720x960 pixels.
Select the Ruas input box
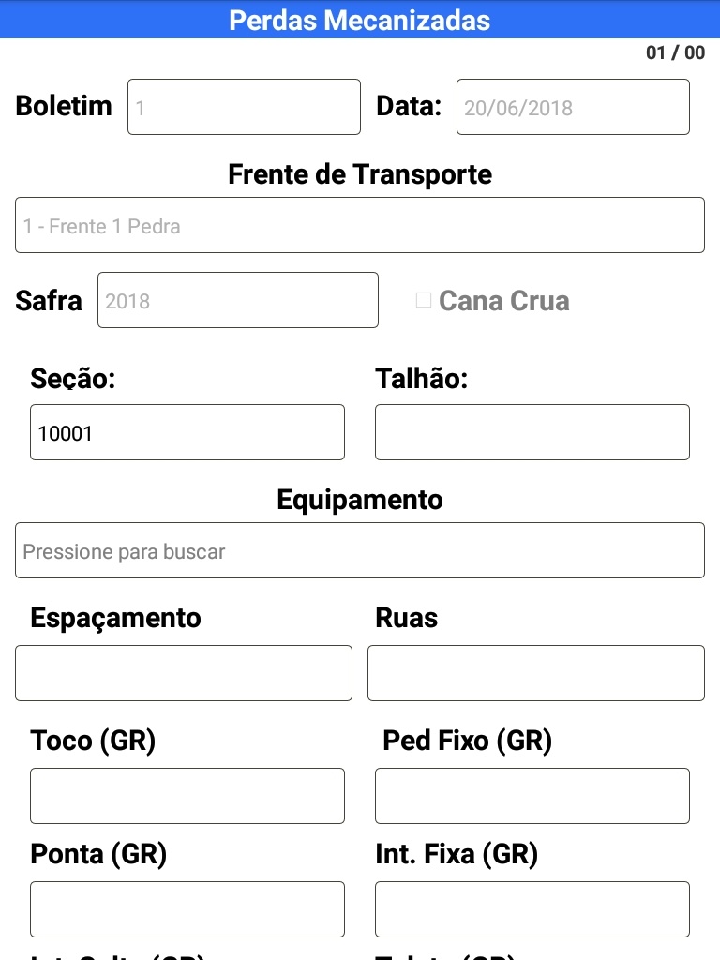(x=536, y=673)
